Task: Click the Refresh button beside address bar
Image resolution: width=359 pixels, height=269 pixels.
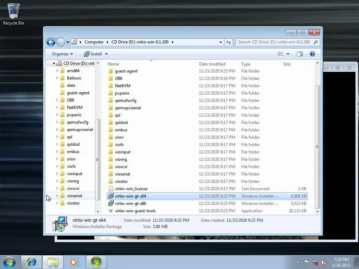Action: [229, 42]
